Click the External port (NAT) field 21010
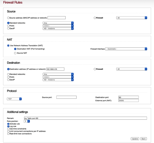Image resolution: width=154 pixels, height=143 pixels. (129, 100)
